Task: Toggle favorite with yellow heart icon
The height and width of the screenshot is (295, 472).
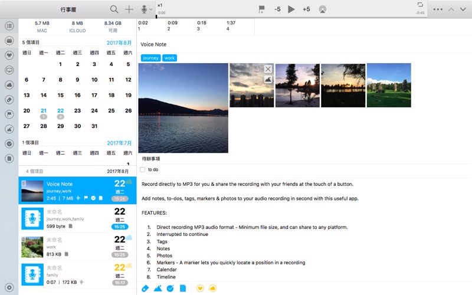Action: tap(200, 289)
